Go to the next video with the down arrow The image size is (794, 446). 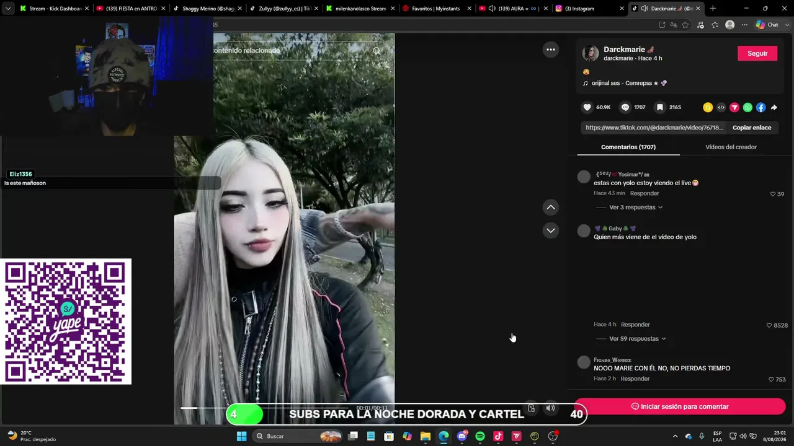point(551,230)
